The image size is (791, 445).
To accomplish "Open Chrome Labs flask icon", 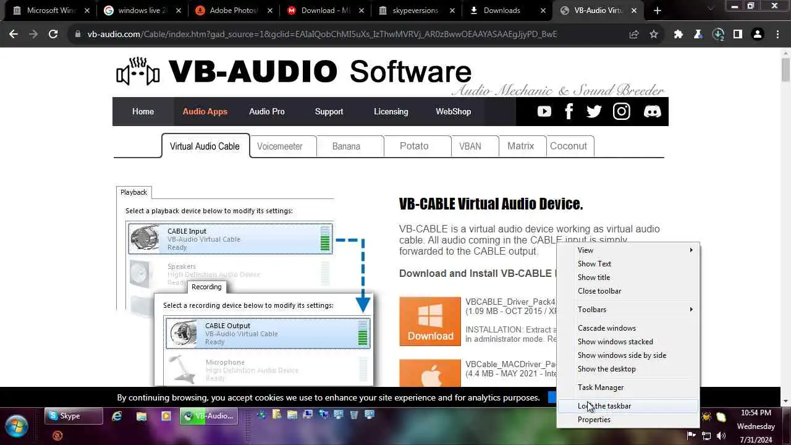I will (x=698, y=35).
